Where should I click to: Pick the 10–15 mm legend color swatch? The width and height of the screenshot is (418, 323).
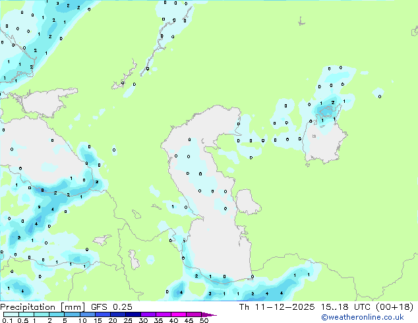[x=87, y=314]
